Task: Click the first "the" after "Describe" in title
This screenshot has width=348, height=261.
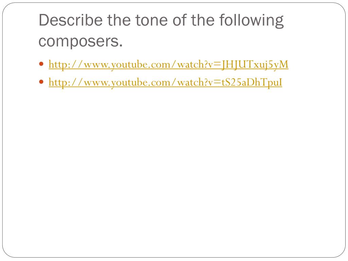Action: (119, 20)
